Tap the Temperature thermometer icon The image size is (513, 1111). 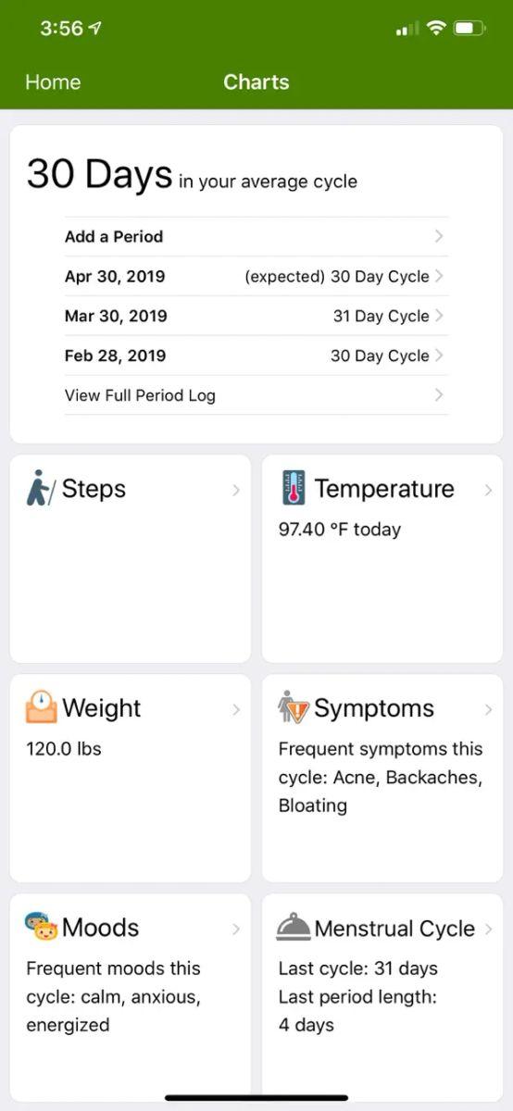click(294, 488)
